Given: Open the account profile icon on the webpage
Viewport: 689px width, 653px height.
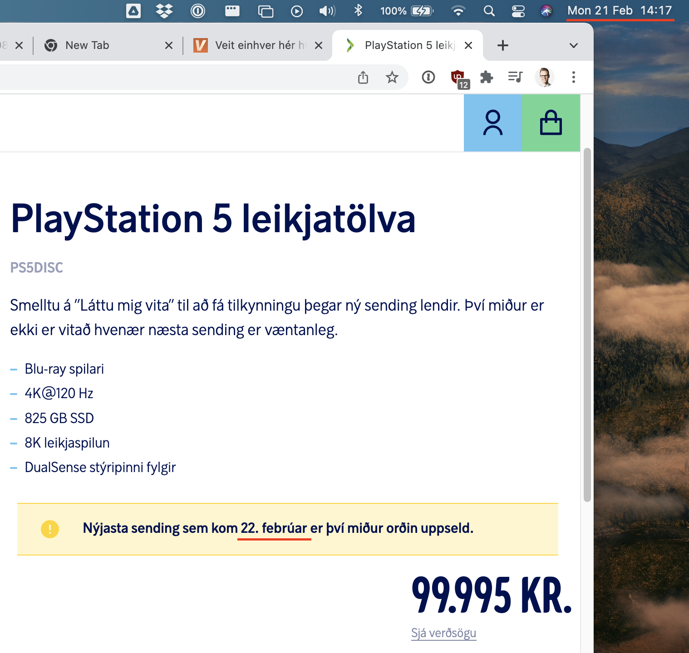Looking at the screenshot, I should [x=492, y=122].
